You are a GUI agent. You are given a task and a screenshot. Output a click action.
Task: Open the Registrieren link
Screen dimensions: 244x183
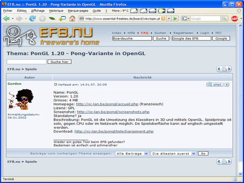[x=183, y=33]
